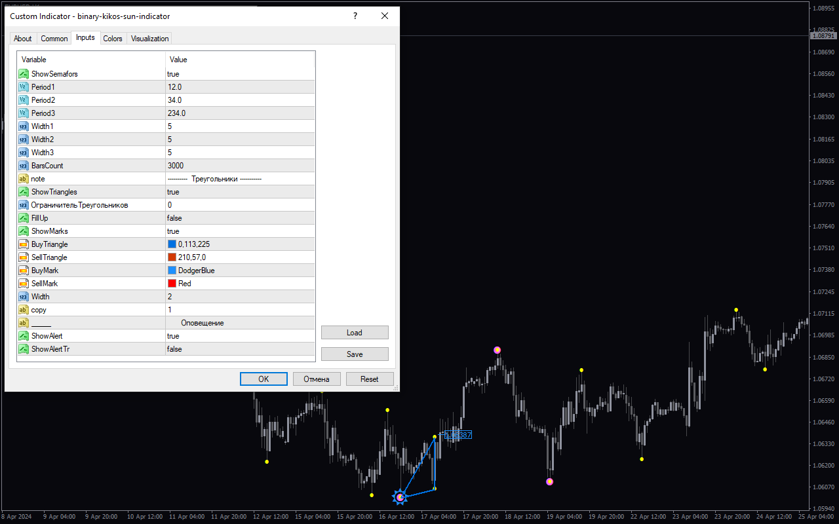Click the FillUp boolean icon
This screenshot has width=839, height=524.
click(x=23, y=218)
